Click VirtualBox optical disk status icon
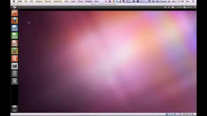The image size is (207, 116). tap(169, 114)
